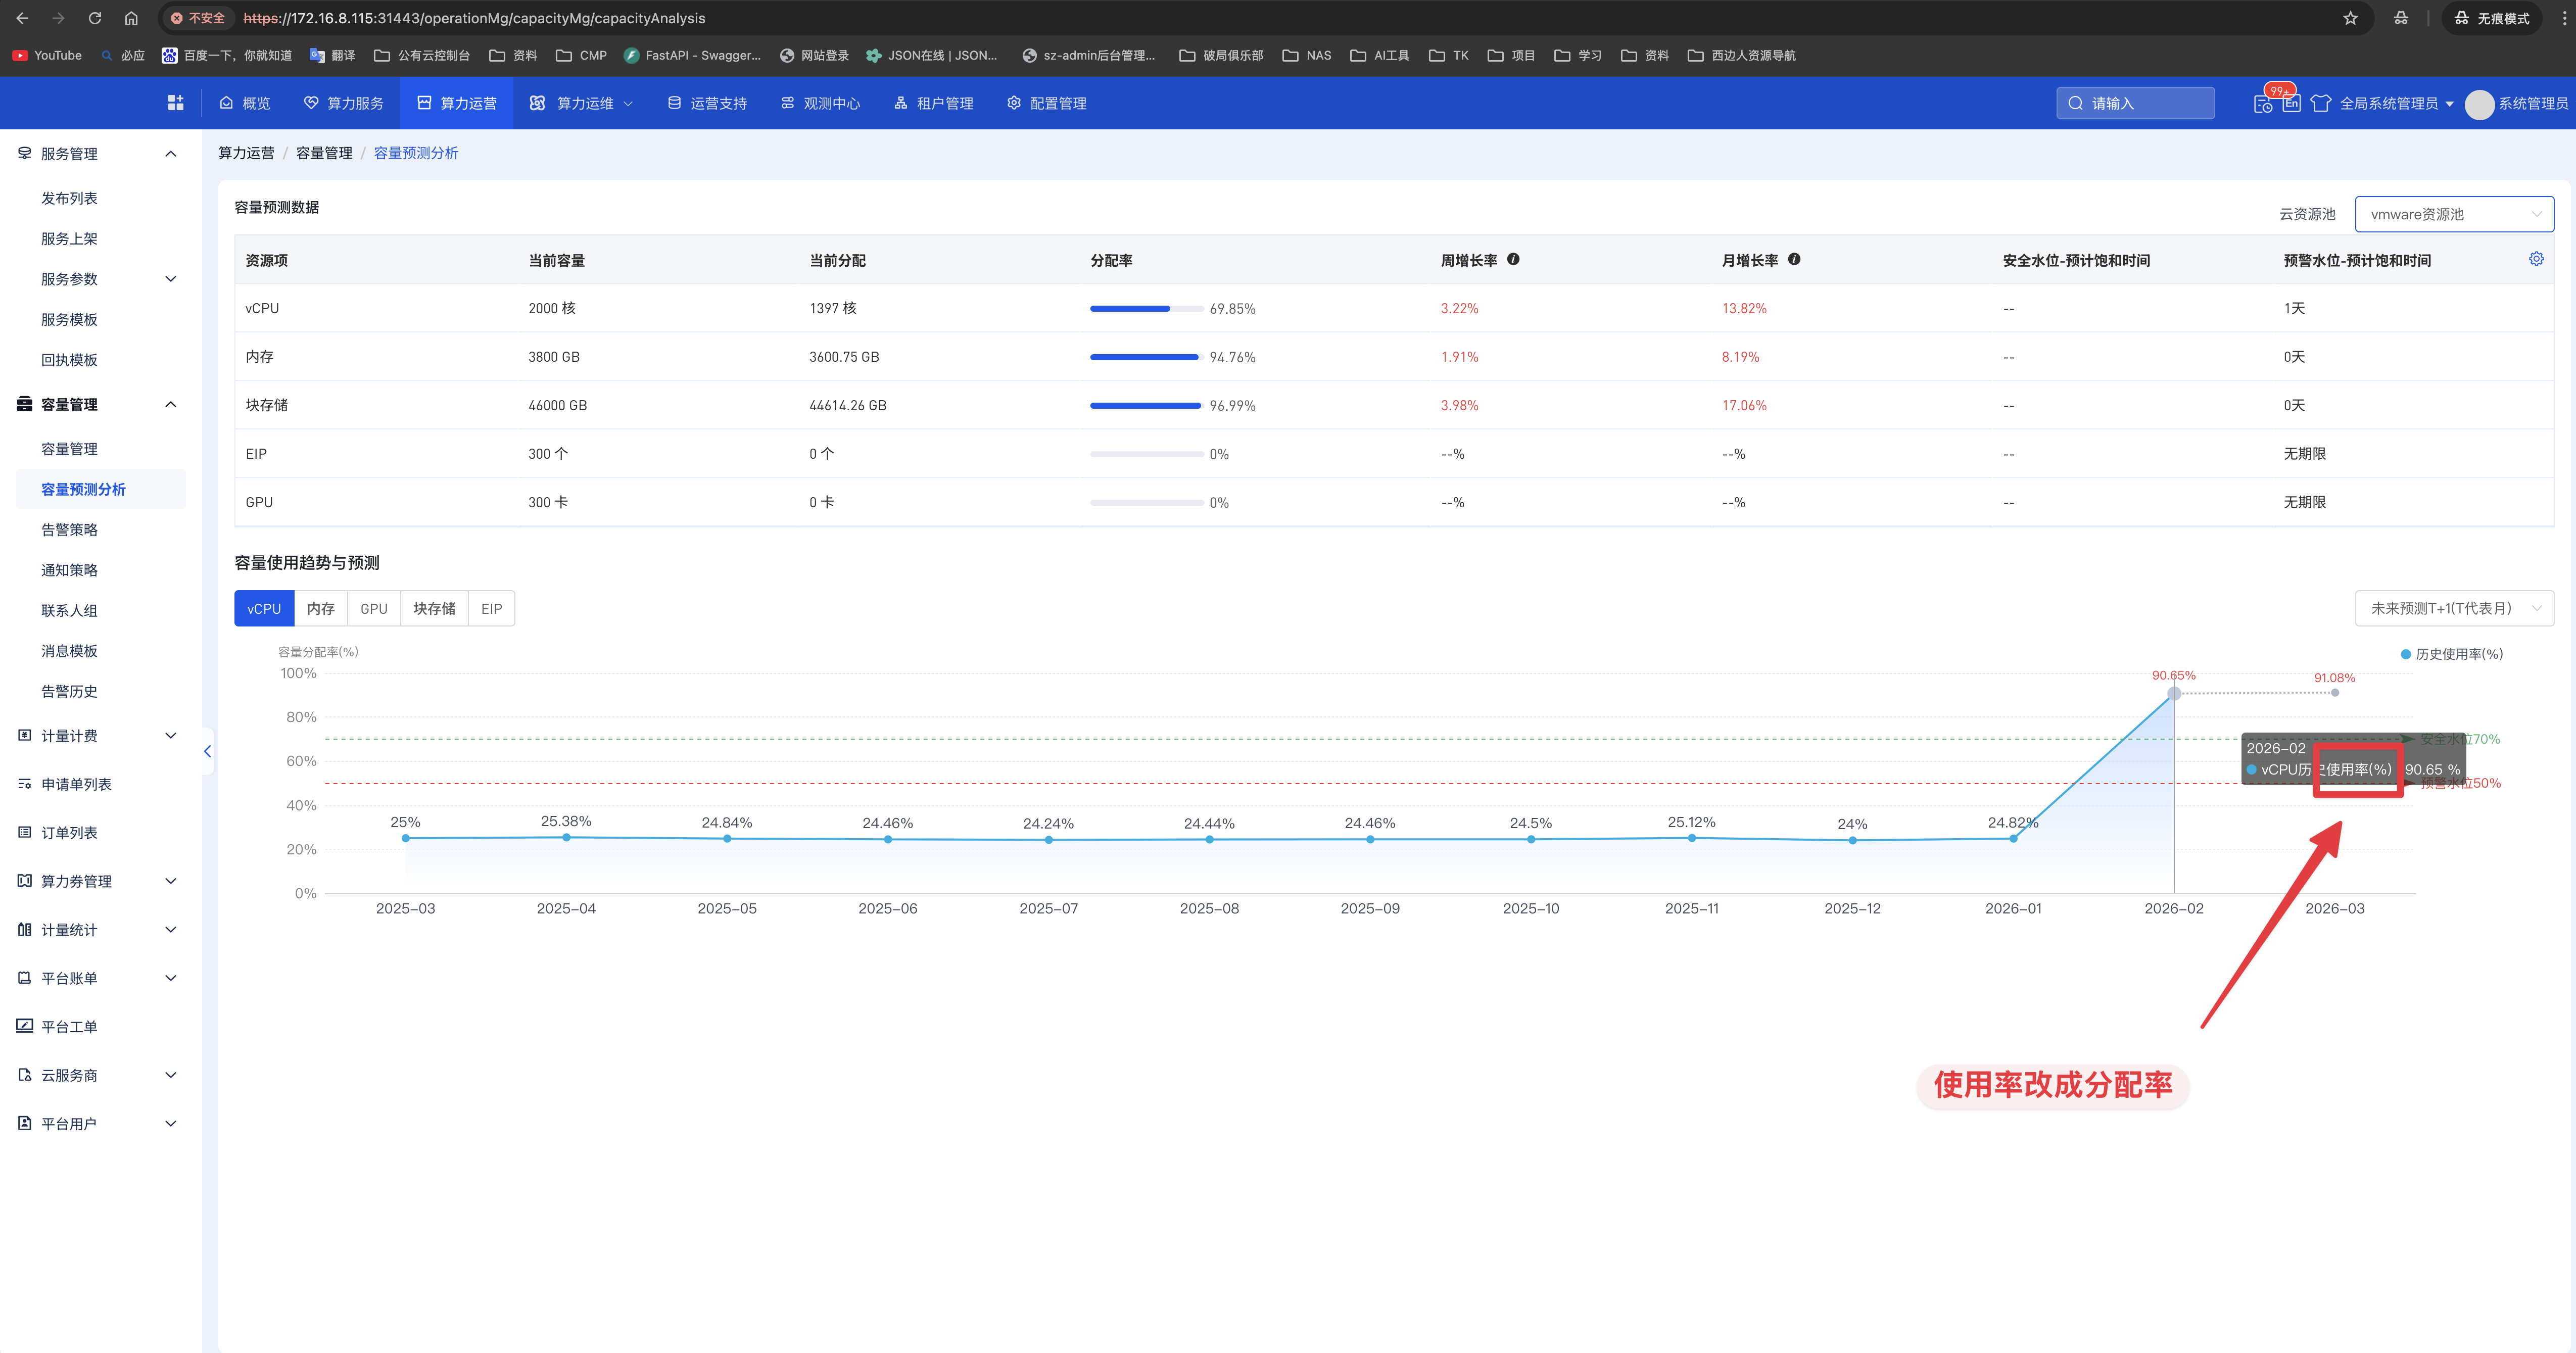This screenshot has height=1353, width=2576.
Task: Click the theme shirt icon in the header
Action: pos(2321,103)
